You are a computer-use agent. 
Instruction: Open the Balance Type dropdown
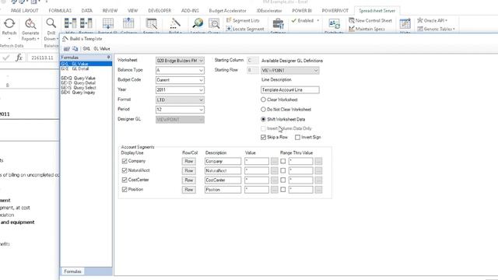point(180,70)
